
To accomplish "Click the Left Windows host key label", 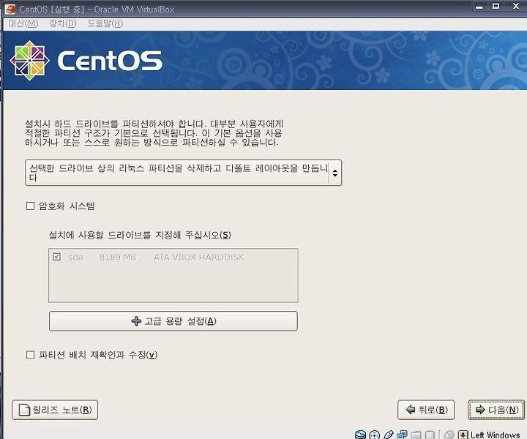I will pyautogui.click(x=495, y=435).
